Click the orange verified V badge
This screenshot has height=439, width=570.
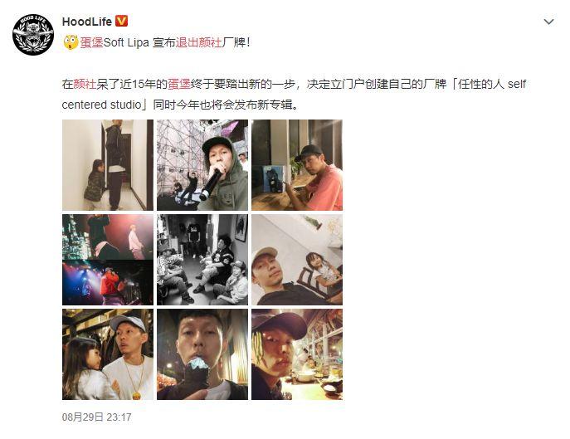point(121,21)
